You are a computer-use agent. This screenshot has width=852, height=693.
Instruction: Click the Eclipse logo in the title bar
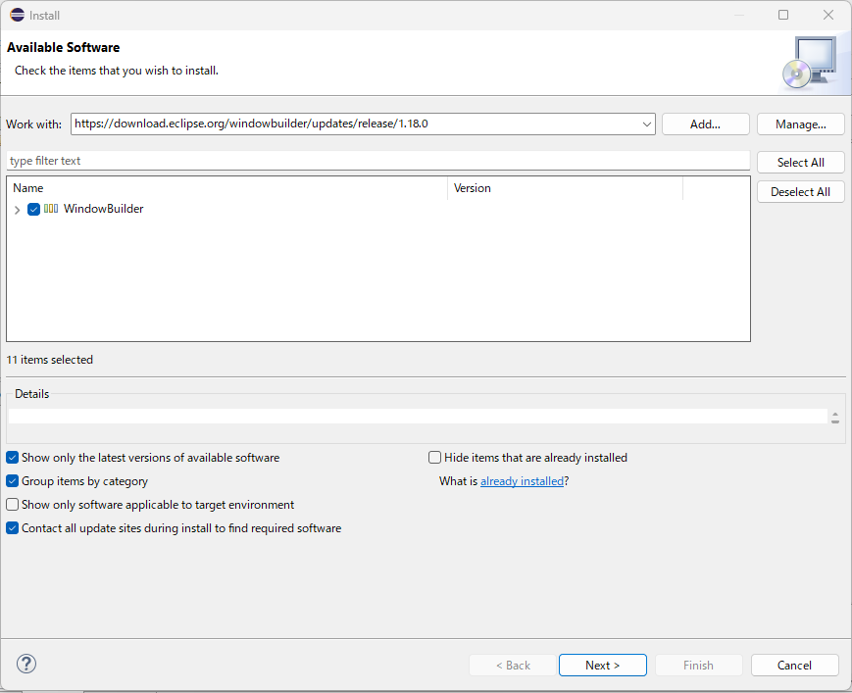coord(18,16)
